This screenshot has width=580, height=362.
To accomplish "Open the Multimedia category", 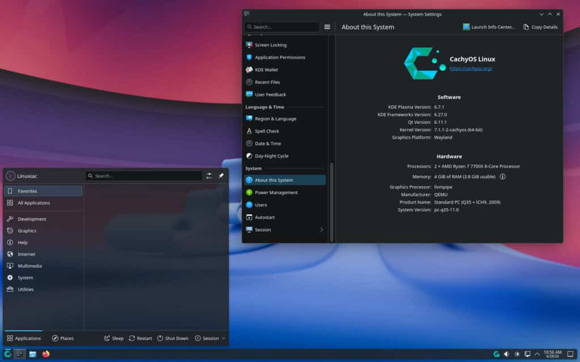I will (x=43, y=266).
